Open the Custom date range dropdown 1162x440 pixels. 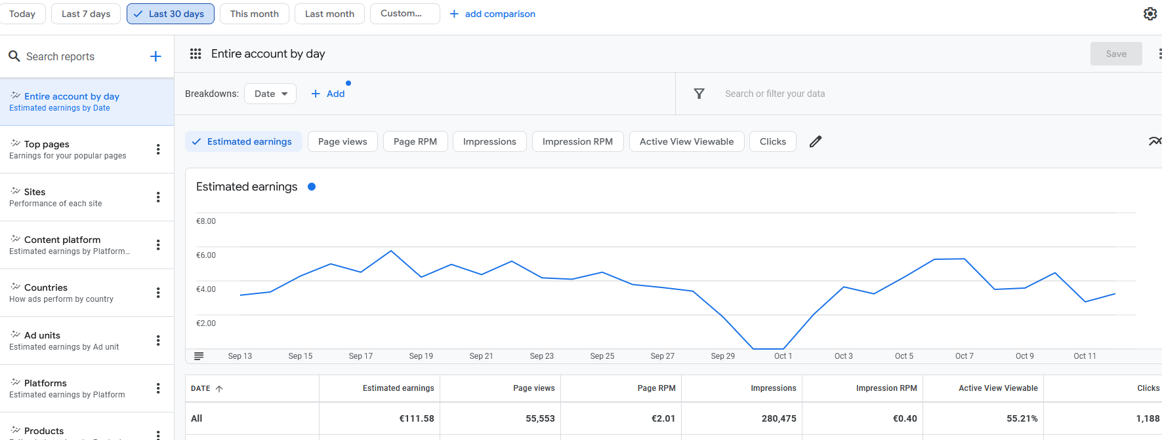pyautogui.click(x=405, y=14)
